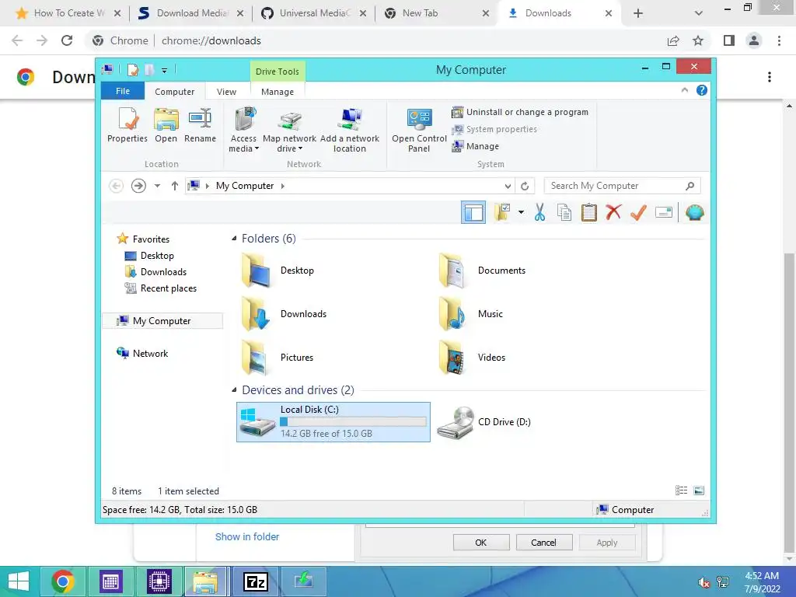Click Open Control Panel
Viewport: 796px width, 597px height.
tap(419, 130)
